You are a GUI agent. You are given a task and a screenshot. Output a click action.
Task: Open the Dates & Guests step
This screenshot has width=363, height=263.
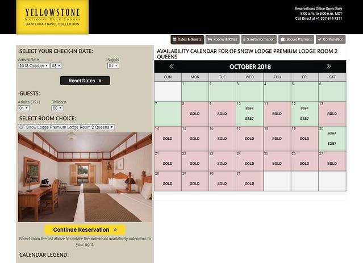[187, 40]
